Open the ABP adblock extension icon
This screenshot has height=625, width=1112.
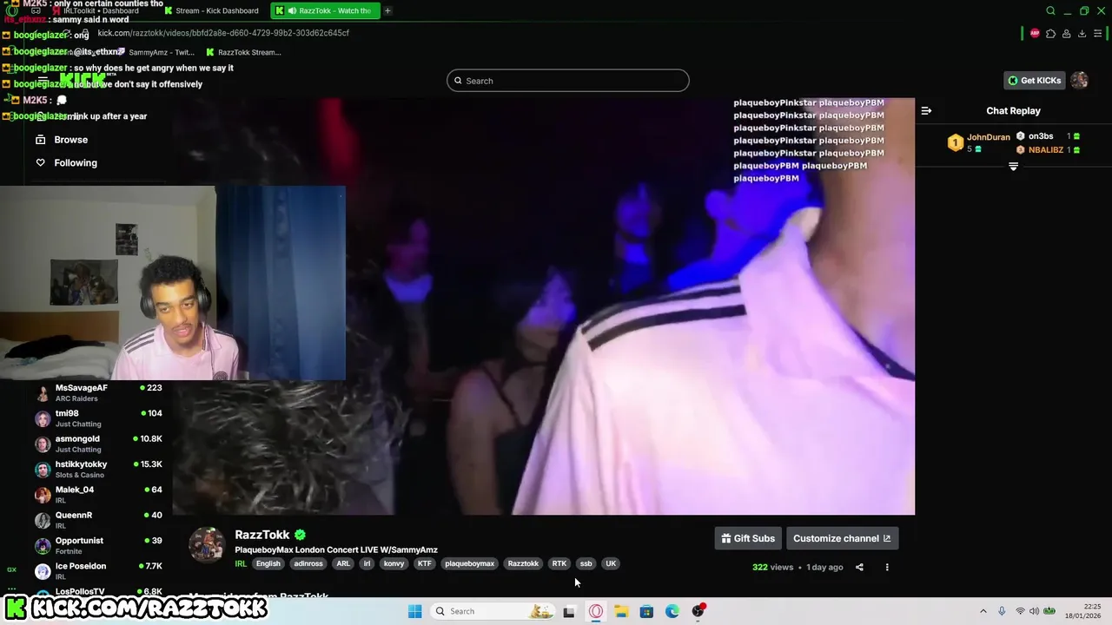(1035, 33)
